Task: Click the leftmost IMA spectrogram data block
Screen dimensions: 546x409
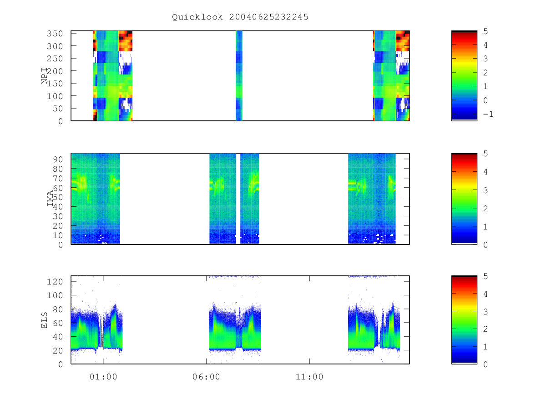Action: pos(96,199)
